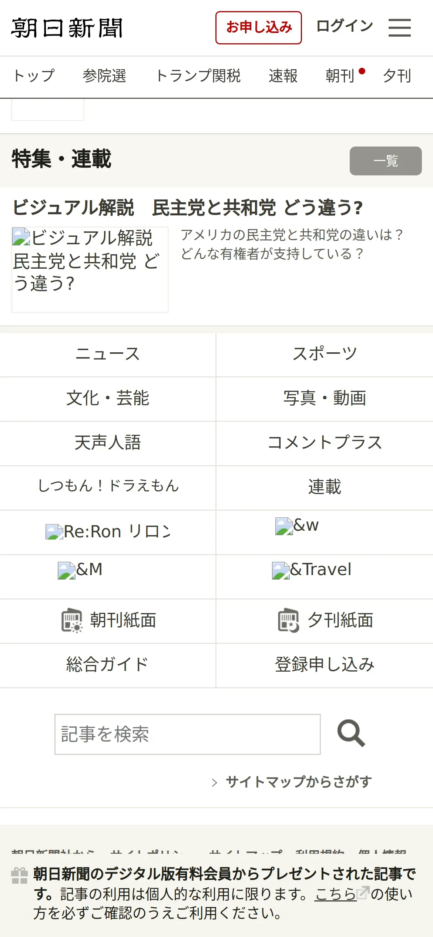Focus the 記事を検索 search field
Viewport: 433px width, 937px height.
point(187,734)
